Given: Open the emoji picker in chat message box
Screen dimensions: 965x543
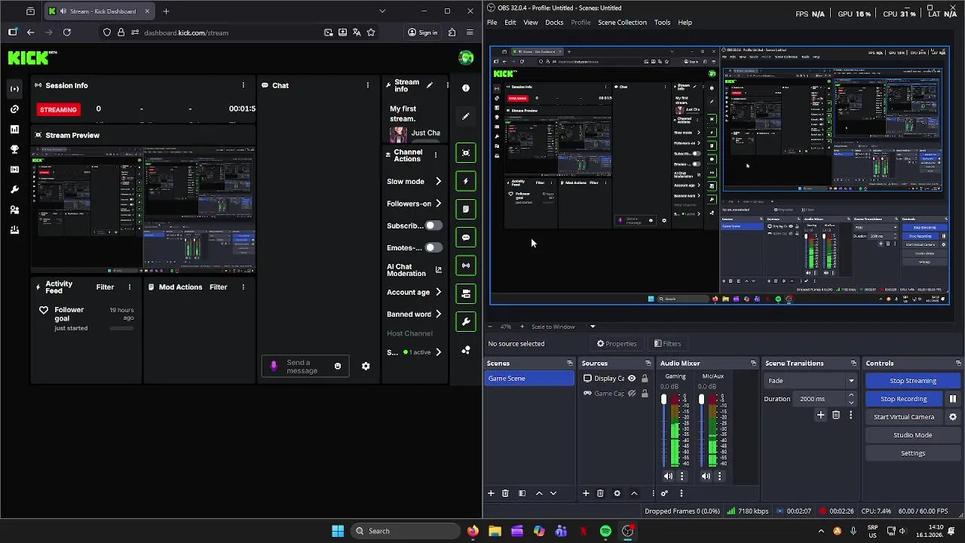Looking at the screenshot, I should 338,367.
